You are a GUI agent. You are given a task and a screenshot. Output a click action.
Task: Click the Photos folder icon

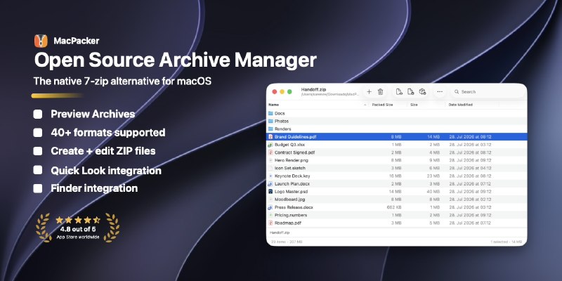[x=270, y=121]
